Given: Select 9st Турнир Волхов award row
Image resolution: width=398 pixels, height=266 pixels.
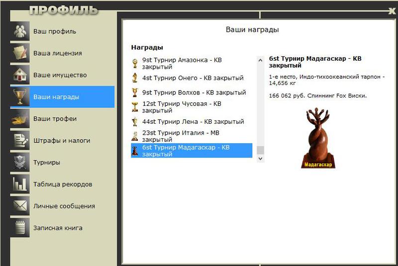Looking at the screenshot, I should [192, 92].
